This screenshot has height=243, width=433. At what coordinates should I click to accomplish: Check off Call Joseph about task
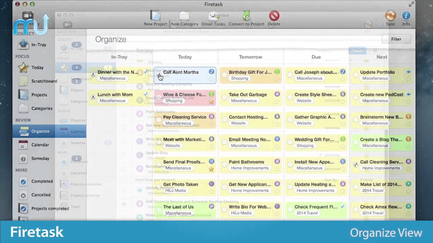tap(290, 75)
